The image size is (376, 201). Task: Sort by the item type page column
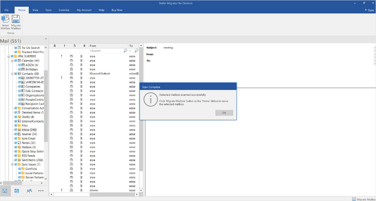(75, 46)
